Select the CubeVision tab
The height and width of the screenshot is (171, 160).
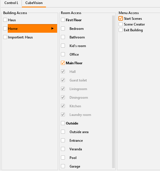click(34, 3)
